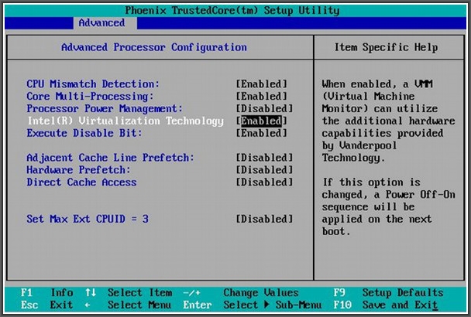Select the Intel(R) Virtualization Technology row label

(125, 121)
